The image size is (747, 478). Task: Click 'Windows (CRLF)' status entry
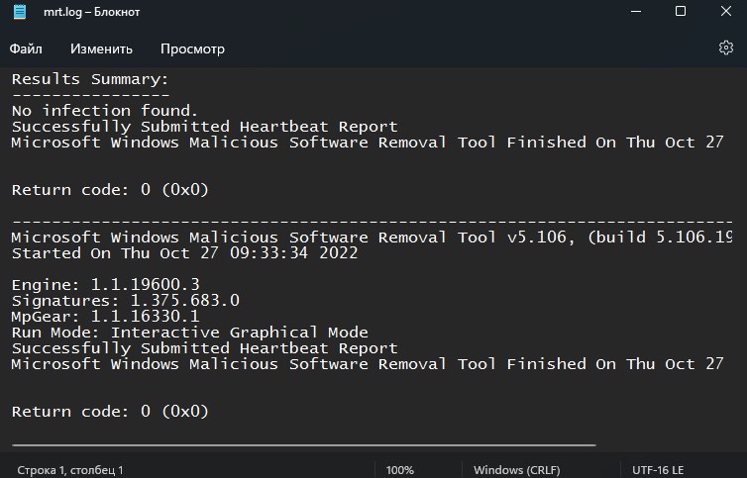517,470
